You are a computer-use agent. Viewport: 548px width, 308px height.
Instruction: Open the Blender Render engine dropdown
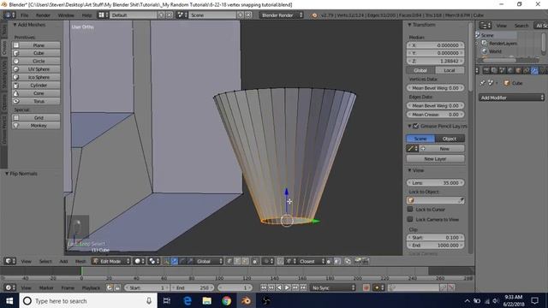282,15
